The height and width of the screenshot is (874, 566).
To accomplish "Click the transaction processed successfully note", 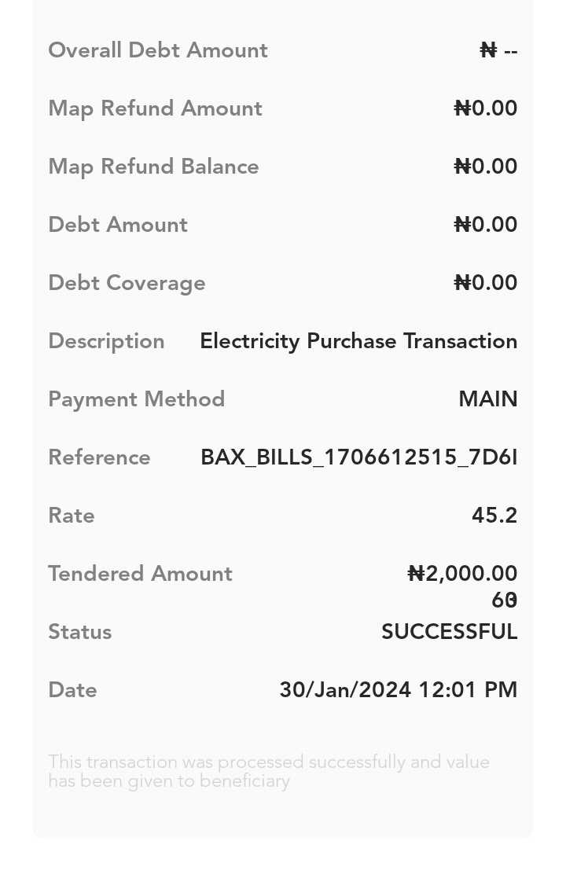I will pyautogui.click(x=268, y=771).
